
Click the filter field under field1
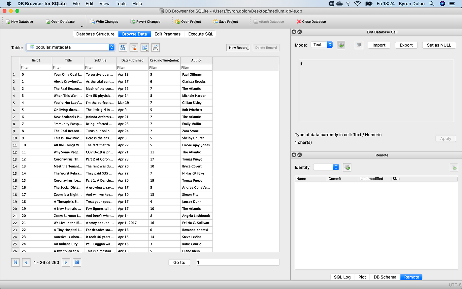point(36,67)
